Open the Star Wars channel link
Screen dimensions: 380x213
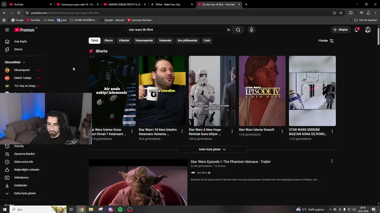[202, 173]
